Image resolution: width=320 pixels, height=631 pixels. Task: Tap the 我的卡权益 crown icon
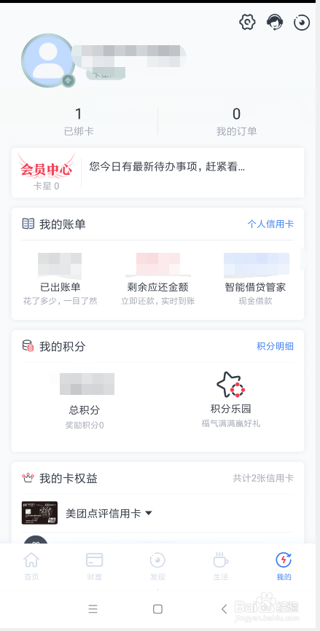pos(28,478)
